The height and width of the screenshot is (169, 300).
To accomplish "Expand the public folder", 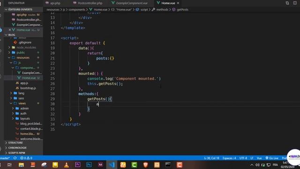I will point(21,53).
